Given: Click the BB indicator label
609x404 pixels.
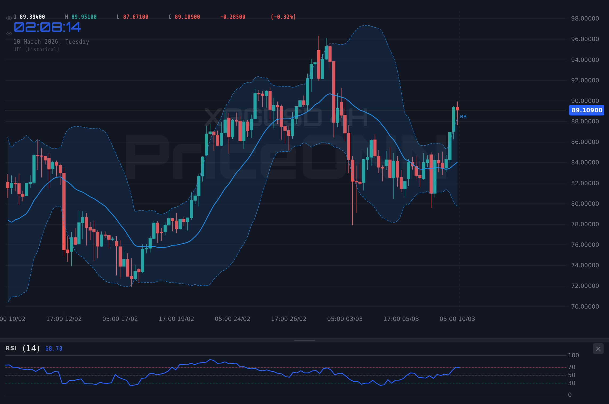Looking at the screenshot, I should click(463, 117).
